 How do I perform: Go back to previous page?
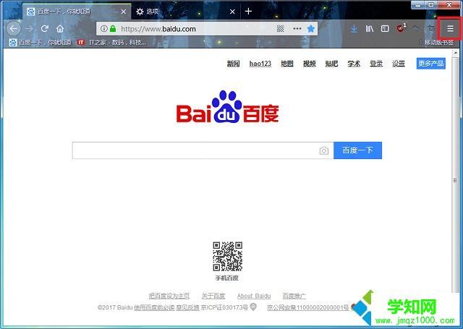[x=14, y=29]
